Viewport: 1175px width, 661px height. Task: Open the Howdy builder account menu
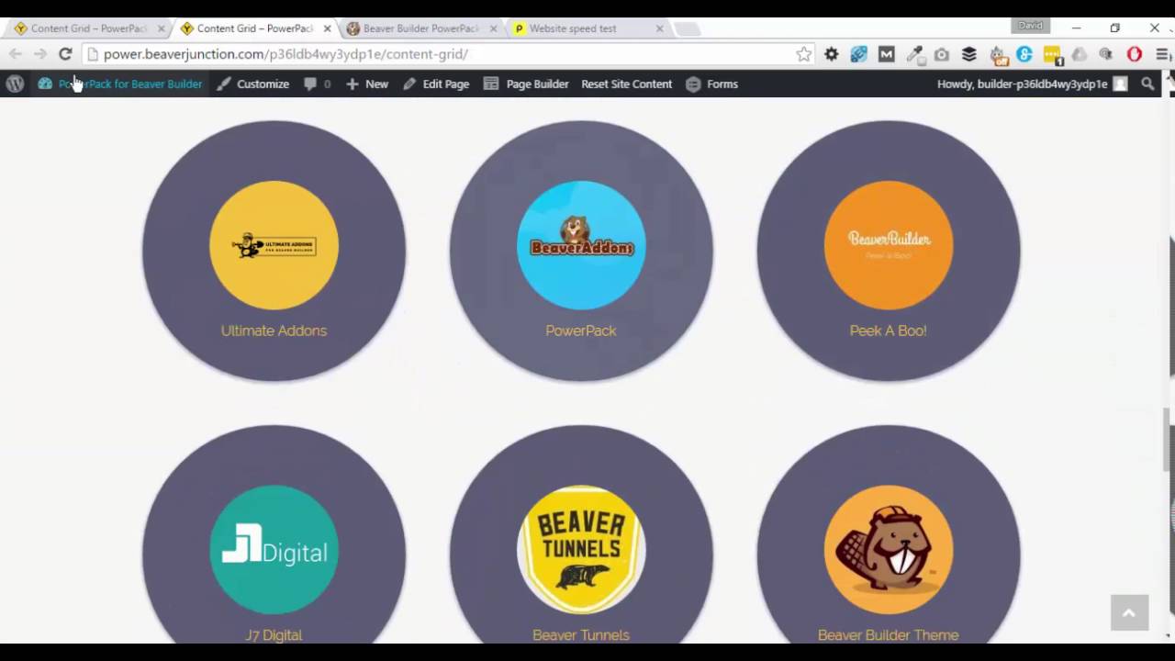pyautogui.click(x=1032, y=84)
